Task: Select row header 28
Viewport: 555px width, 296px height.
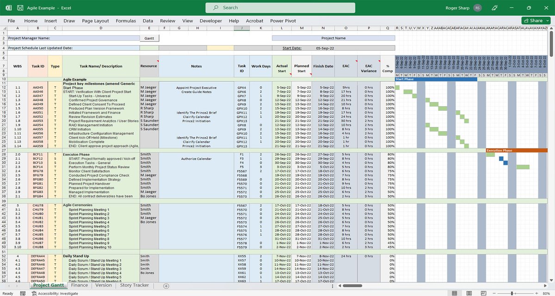Action: (4, 154)
